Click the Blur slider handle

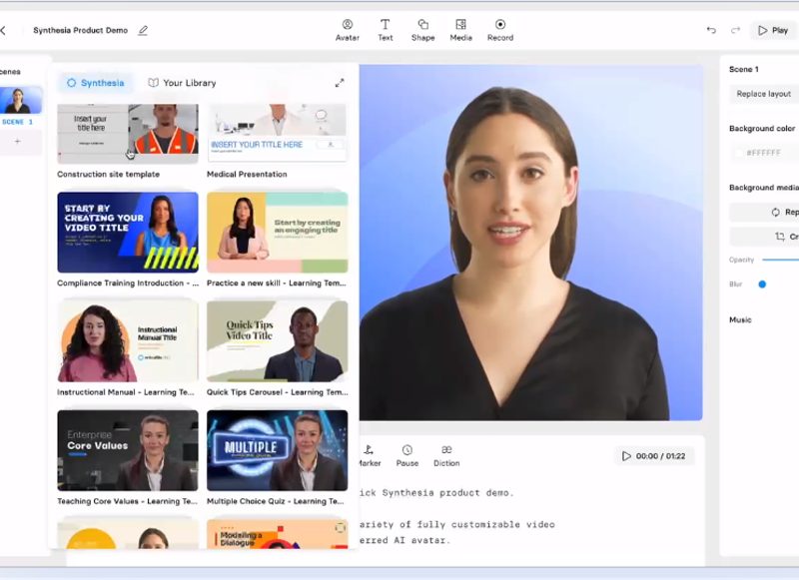762,285
